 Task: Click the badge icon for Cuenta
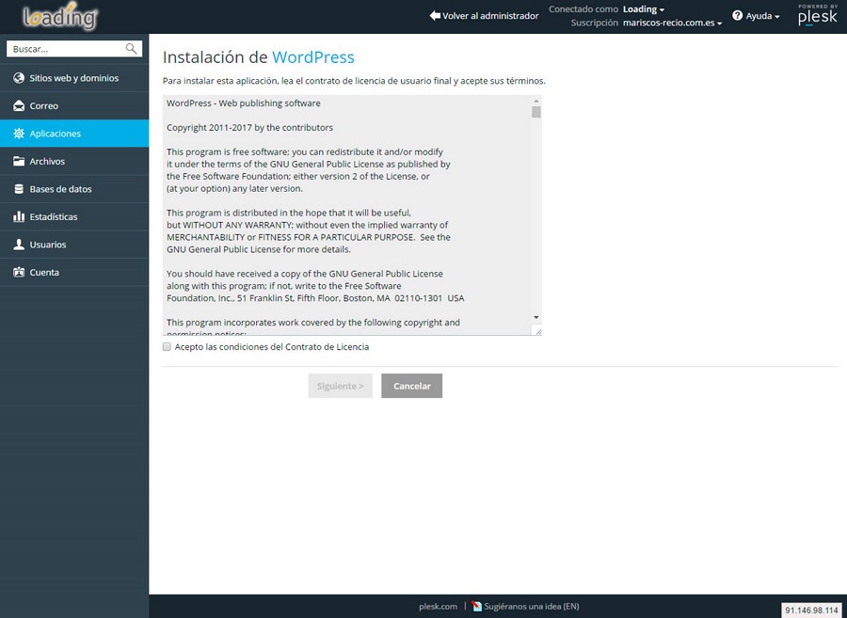(x=19, y=272)
